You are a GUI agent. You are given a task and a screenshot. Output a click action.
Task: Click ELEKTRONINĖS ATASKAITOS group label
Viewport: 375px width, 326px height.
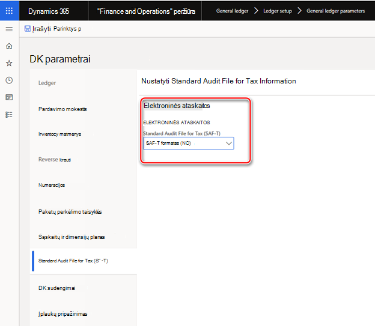177,122
